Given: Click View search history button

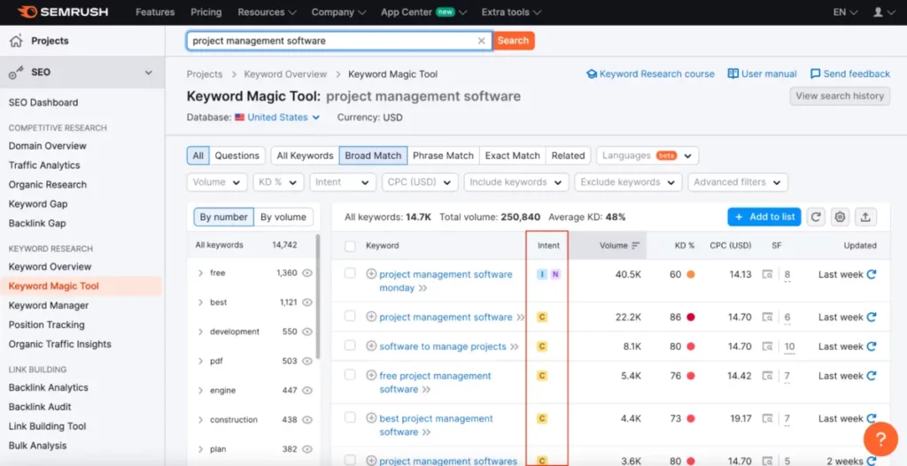Looking at the screenshot, I should [840, 95].
